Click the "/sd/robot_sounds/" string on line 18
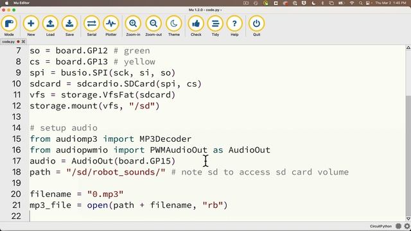Screen dimensions: 411x231 tap(116, 173)
